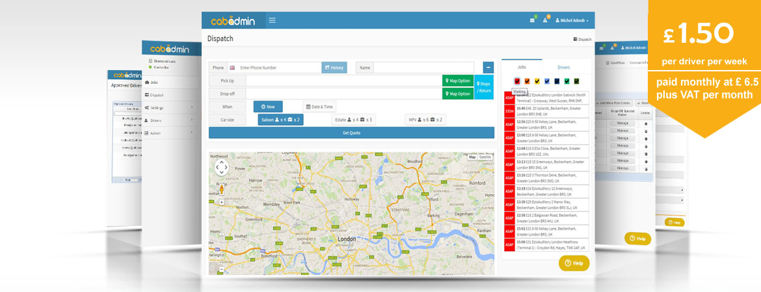761x292 pixels.
Task: Zoom in on the map
Action: tap(222, 202)
